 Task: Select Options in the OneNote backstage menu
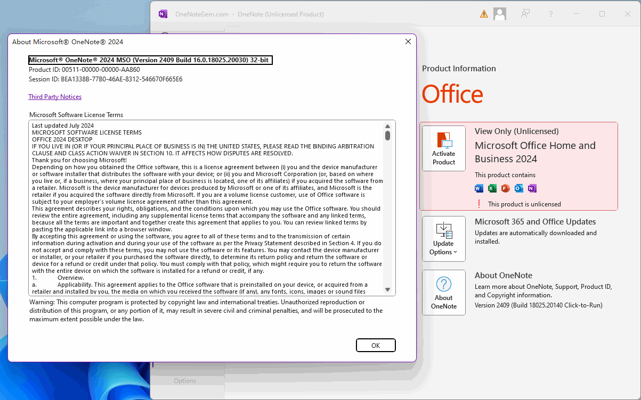pyautogui.click(x=185, y=381)
